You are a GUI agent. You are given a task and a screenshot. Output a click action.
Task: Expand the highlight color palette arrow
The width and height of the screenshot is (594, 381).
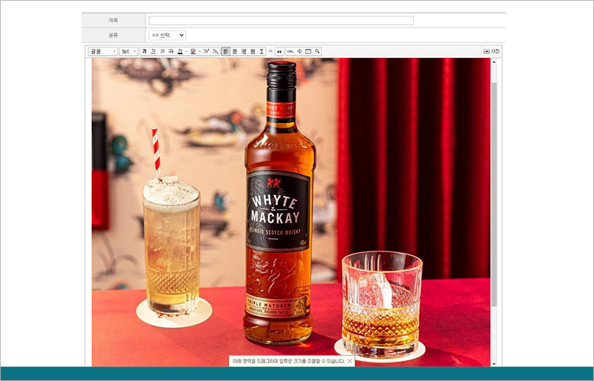[200, 52]
